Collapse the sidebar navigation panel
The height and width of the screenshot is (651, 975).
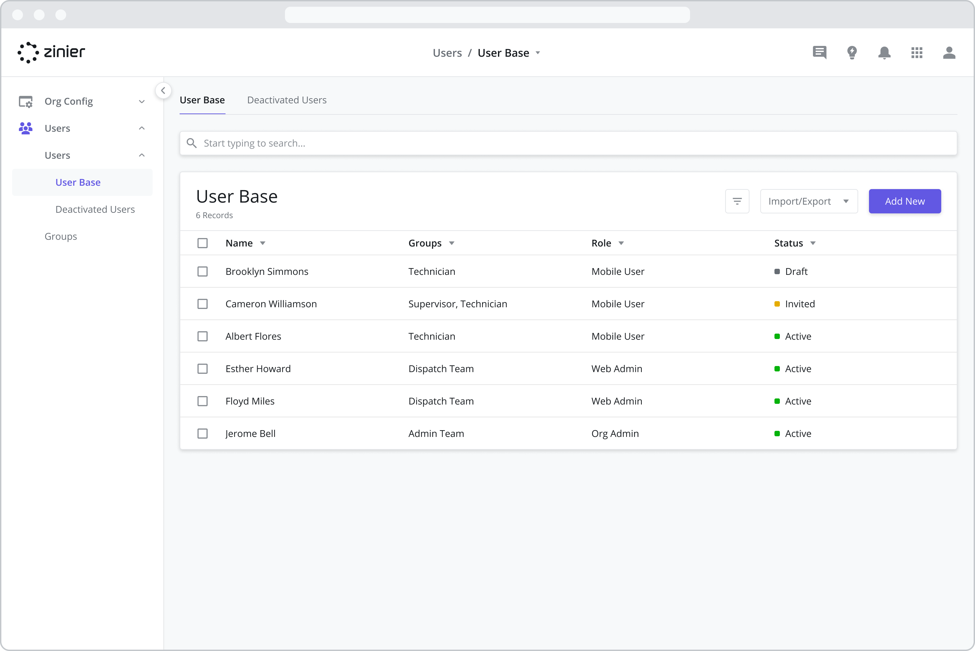coord(163,90)
